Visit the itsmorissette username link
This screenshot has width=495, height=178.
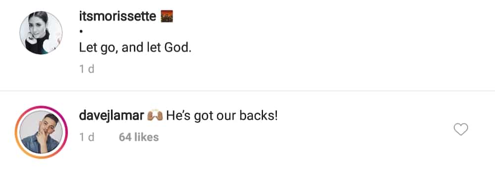point(118,16)
